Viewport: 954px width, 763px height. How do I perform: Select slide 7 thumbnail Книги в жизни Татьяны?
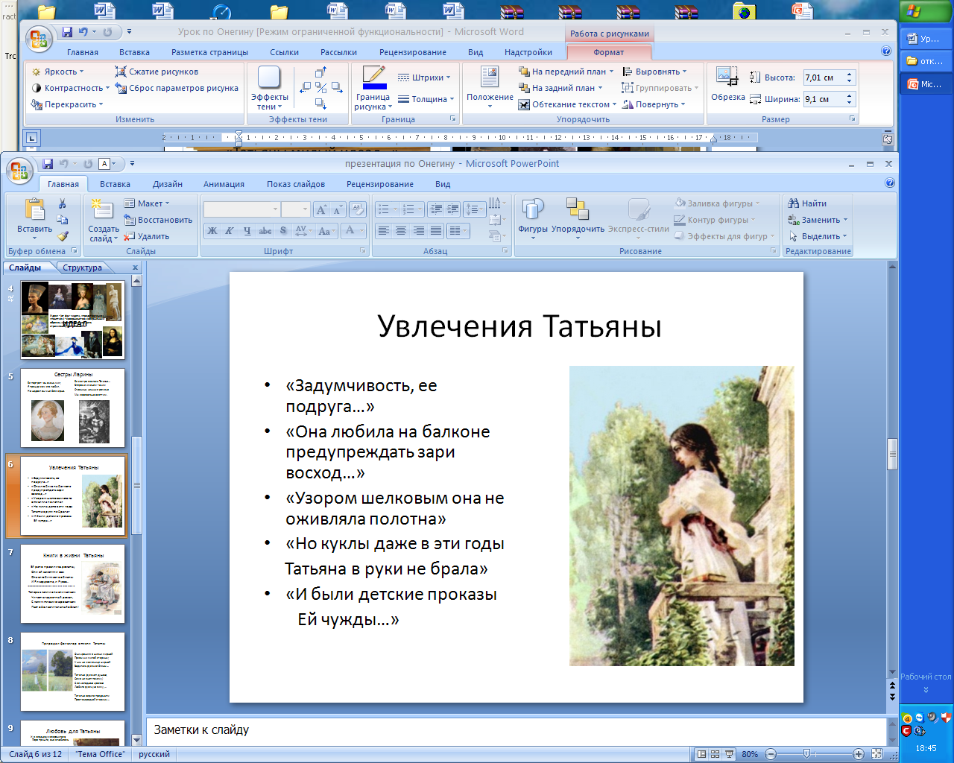coord(72,584)
